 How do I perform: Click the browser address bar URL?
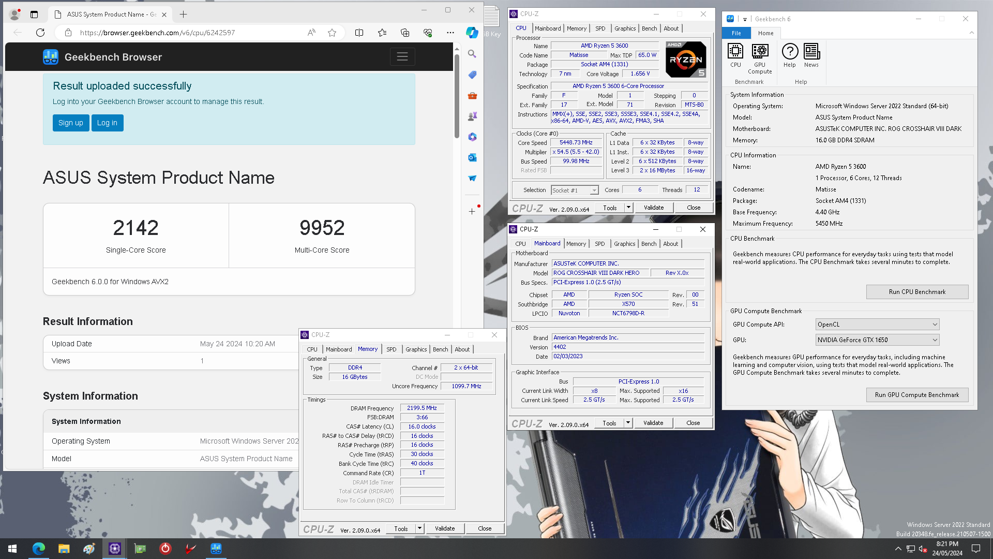click(157, 33)
